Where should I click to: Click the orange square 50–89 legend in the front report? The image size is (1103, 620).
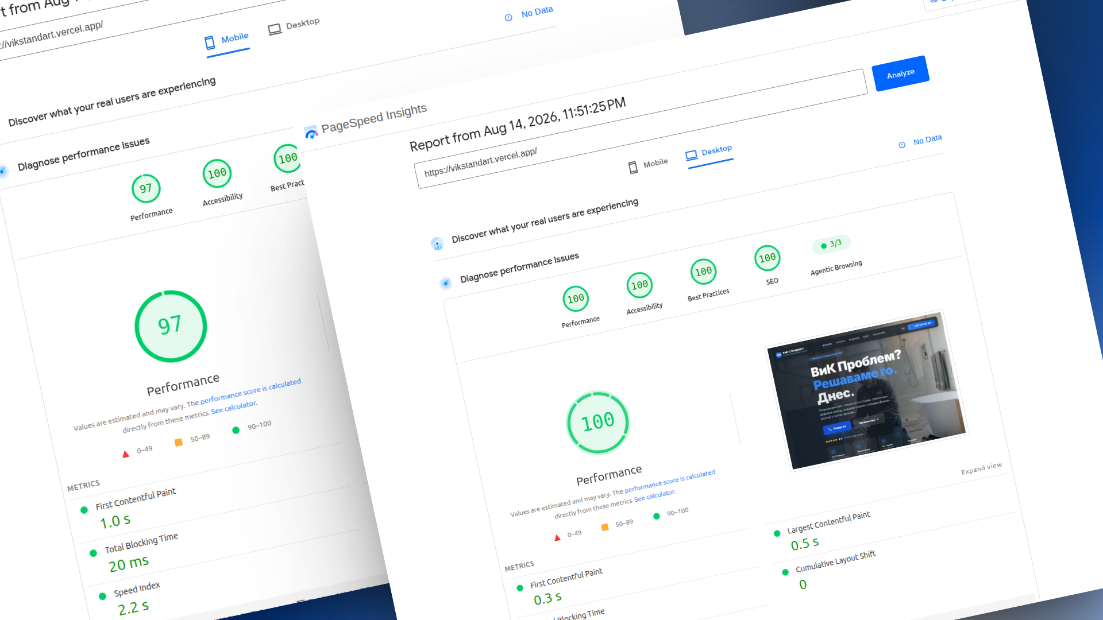[x=617, y=525]
